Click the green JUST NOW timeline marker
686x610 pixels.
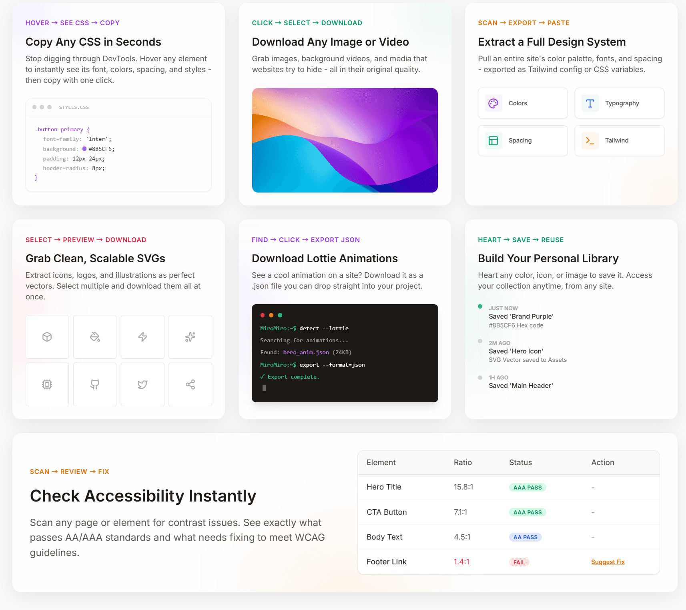480,307
